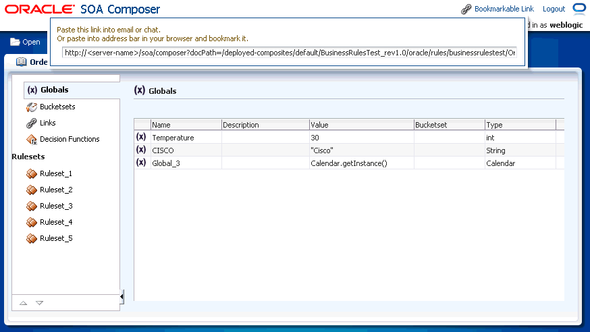Open Ruleset_5

[56, 238]
